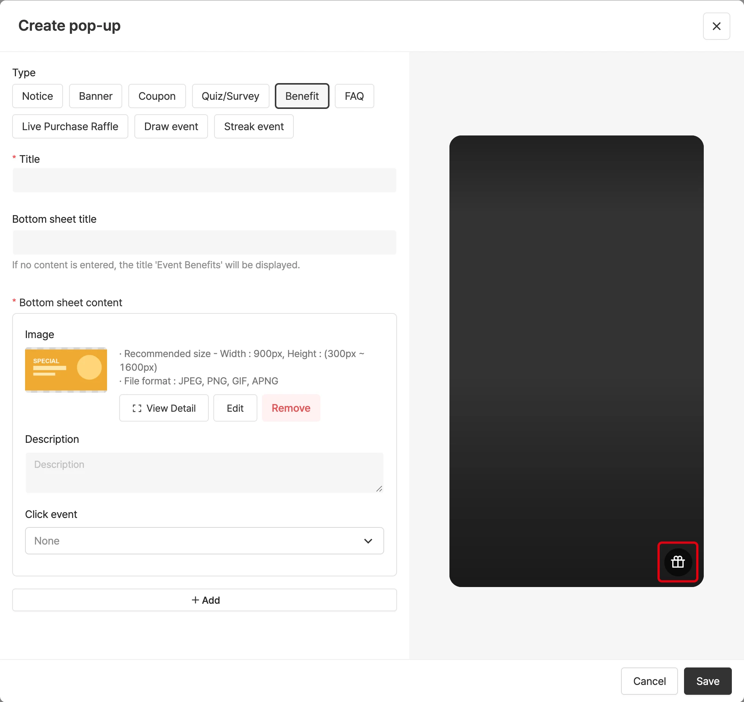
Task: Click the Edit image button
Action: pyautogui.click(x=235, y=408)
